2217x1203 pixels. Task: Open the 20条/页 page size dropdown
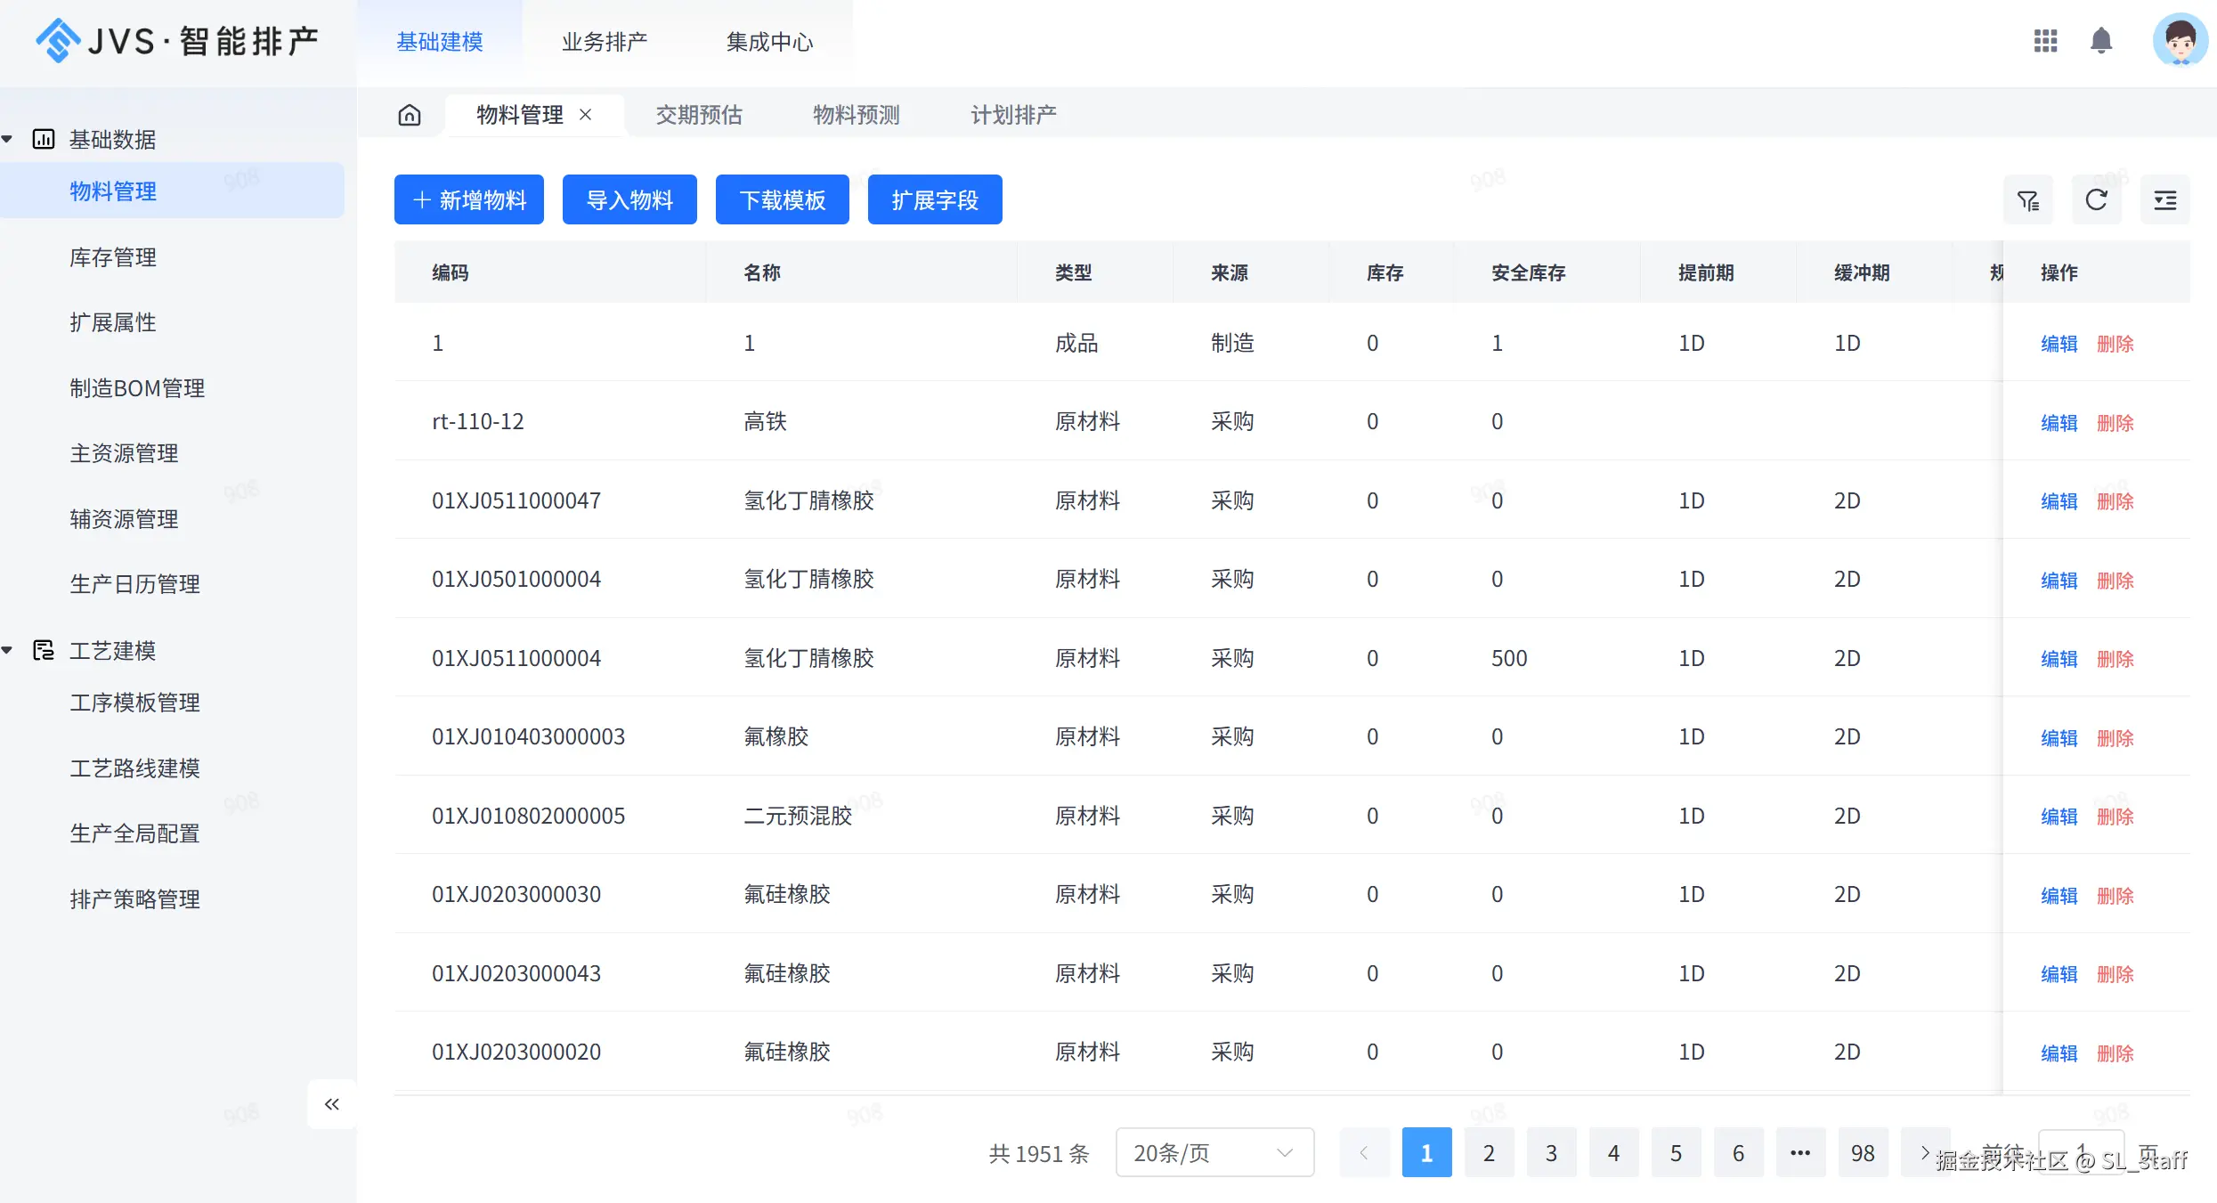tap(1214, 1153)
